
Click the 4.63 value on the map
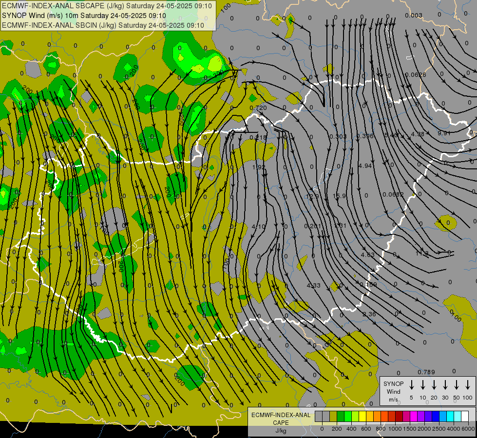[x=367, y=255]
